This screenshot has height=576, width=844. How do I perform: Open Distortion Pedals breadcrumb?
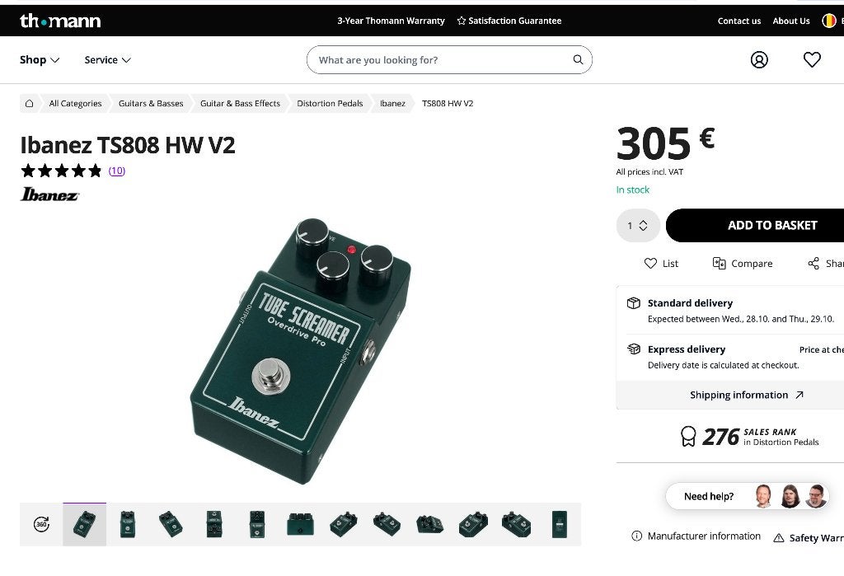click(330, 103)
